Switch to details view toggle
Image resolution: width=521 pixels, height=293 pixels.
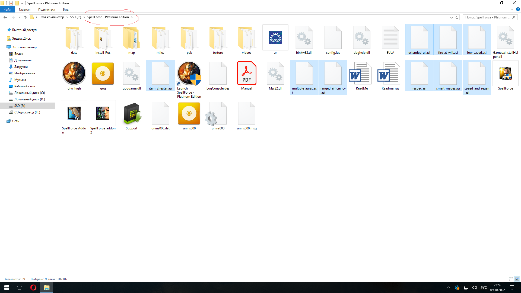tap(511, 279)
